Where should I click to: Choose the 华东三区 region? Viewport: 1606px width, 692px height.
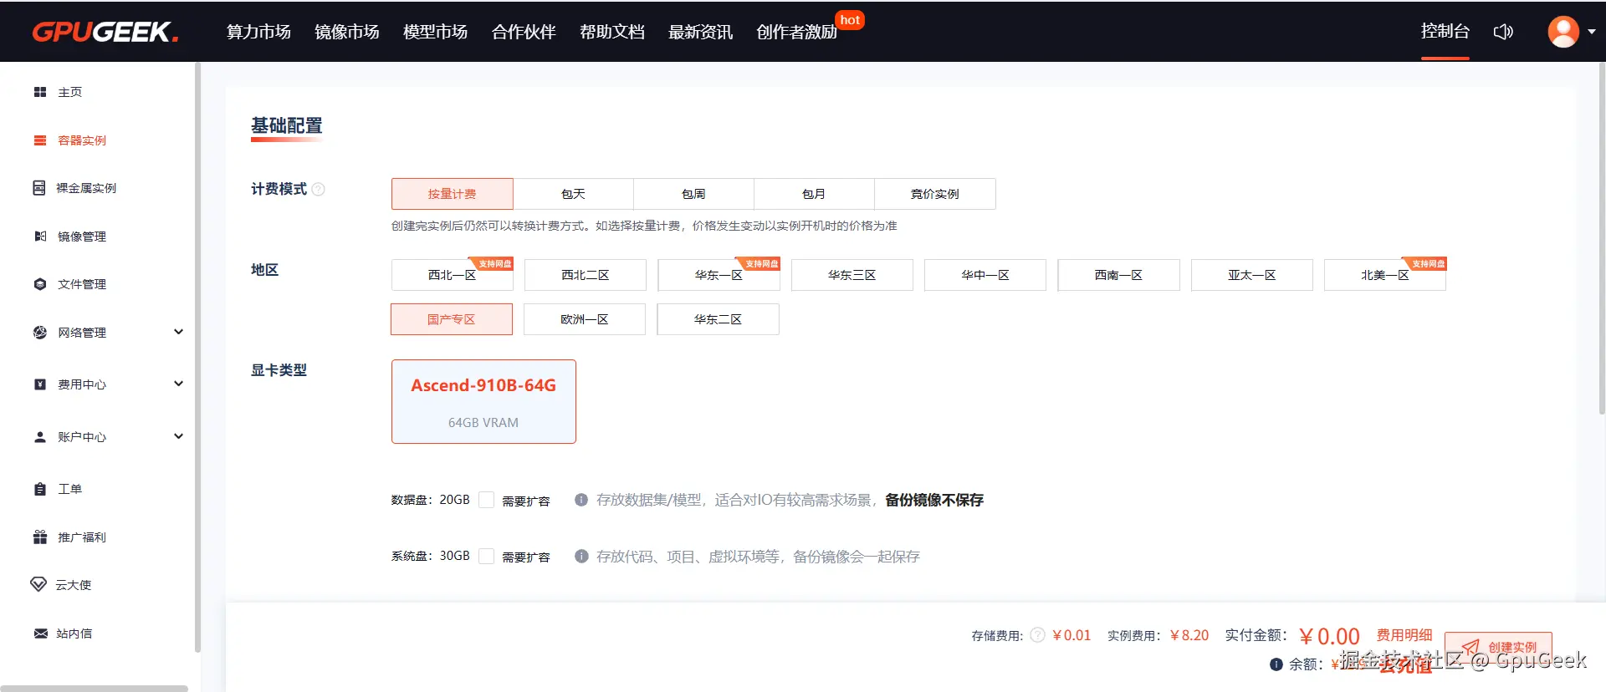[852, 275]
